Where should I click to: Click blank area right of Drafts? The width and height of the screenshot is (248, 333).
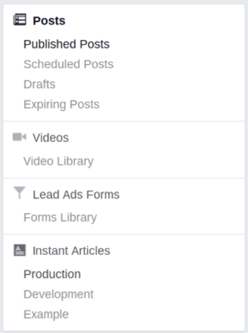[x=150, y=84]
